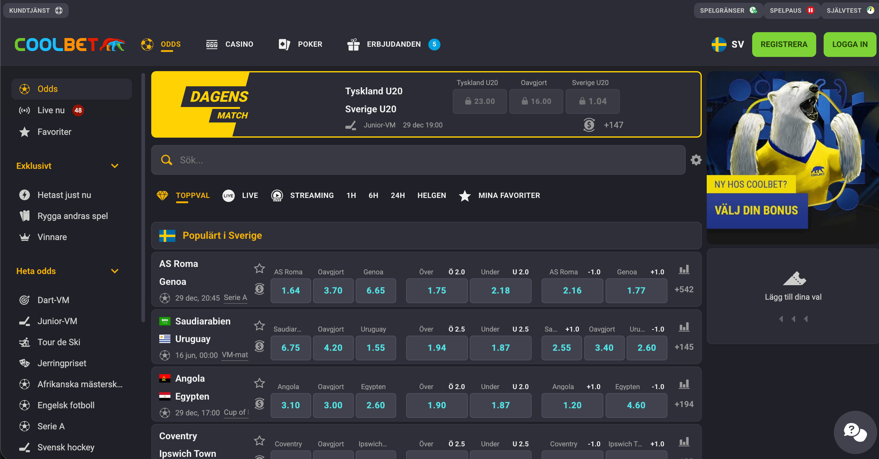Open the Casino section icon

click(x=212, y=44)
